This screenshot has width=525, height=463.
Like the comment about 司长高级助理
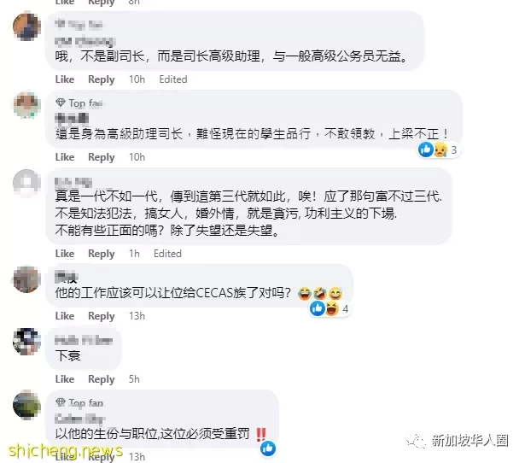pos(65,79)
